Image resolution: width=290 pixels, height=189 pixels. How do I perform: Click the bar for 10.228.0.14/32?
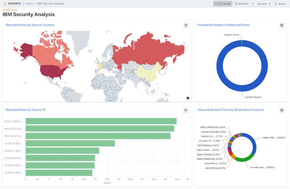tap(60, 165)
